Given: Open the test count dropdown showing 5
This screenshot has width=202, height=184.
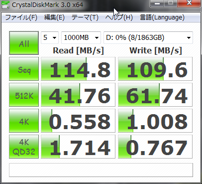Looking at the screenshot, I should point(50,37).
